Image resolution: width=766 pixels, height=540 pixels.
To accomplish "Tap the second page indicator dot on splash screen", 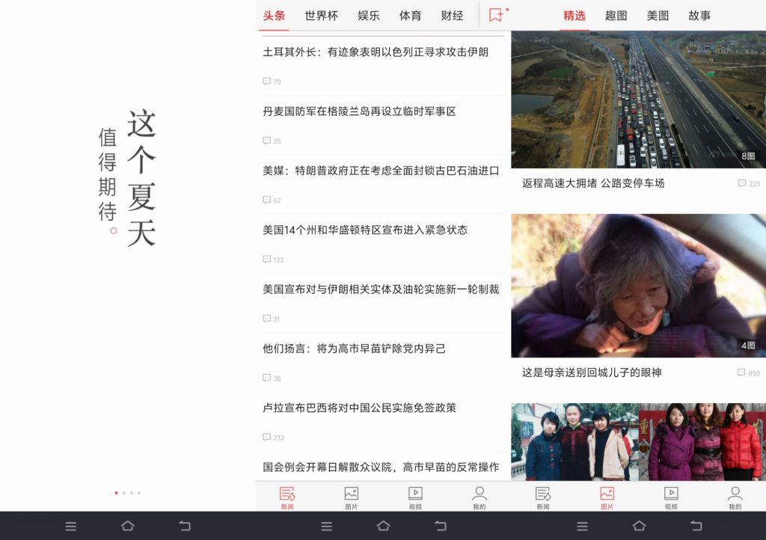I will 123,493.
